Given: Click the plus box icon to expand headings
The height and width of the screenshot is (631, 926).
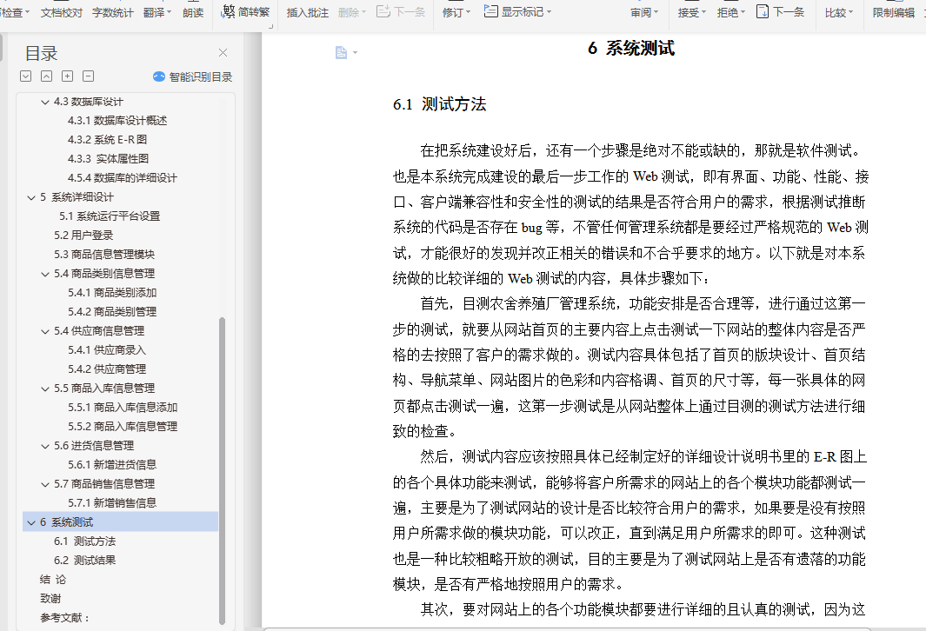Looking at the screenshot, I should pos(67,76).
